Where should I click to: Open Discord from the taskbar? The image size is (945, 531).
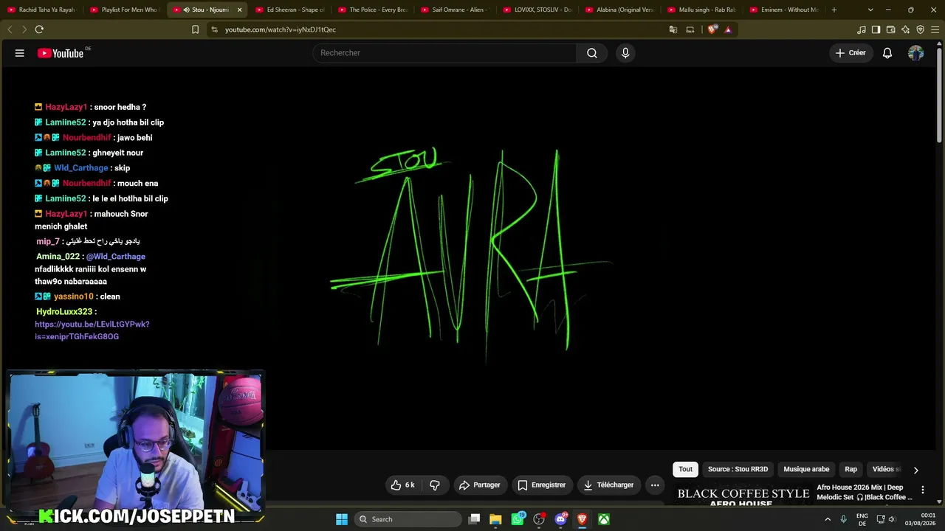(x=560, y=519)
